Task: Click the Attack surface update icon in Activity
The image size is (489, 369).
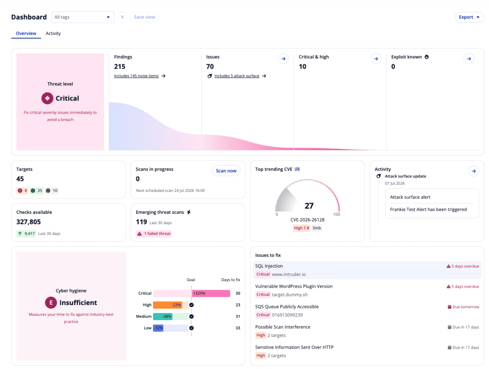Action: [x=379, y=176]
